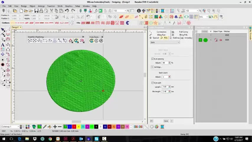Image resolution: width=252 pixels, height=142 pixels.
Task: Click the color palette scroll arrows after color 15
Action: 131,127
